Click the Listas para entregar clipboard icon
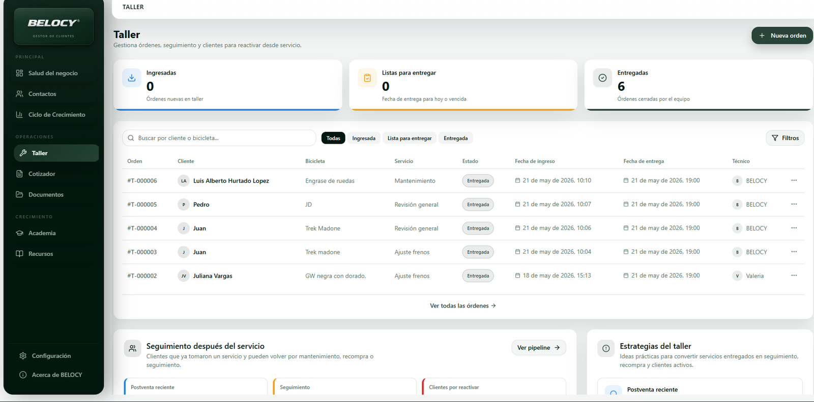This screenshot has height=402, width=814. (367, 78)
